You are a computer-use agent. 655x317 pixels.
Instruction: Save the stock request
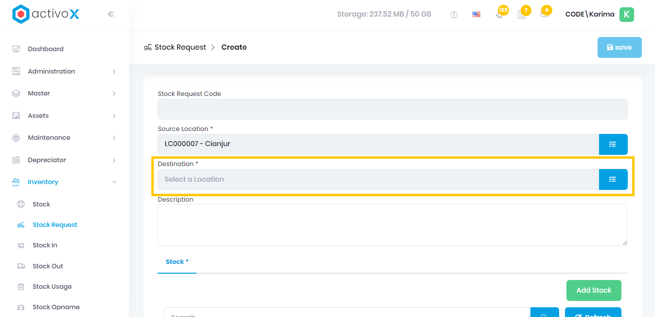pyautogui.click(x=619, y=48)
